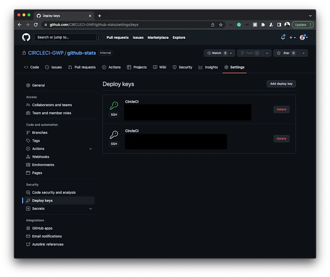Click the Environments sidebar icon
This screenshot has height=277, width=330.
click(x=28, y=165)
